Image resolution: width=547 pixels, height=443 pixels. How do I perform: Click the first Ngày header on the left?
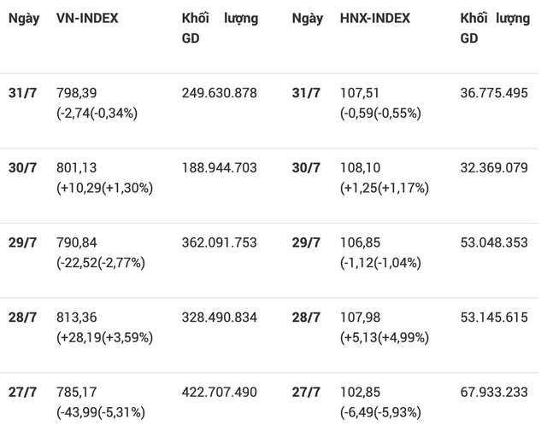pyautogui.click(x=24, y=18)
